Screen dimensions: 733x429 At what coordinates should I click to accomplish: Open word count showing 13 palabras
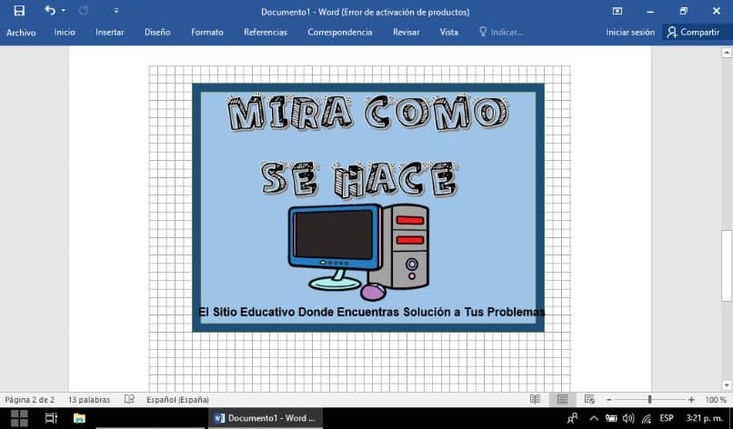(89, 400)
